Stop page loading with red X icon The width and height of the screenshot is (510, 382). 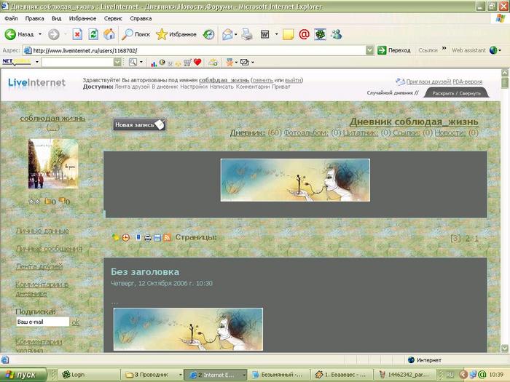[x=77, y=34]
